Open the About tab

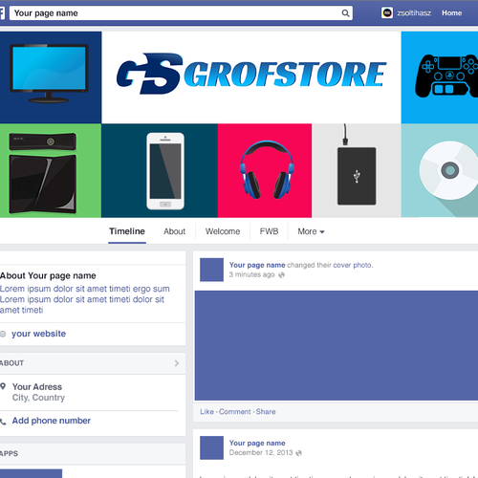coord(174,231)
